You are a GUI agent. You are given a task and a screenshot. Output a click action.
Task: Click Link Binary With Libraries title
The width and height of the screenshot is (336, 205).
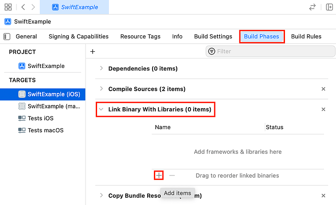(x=160, y=109)
